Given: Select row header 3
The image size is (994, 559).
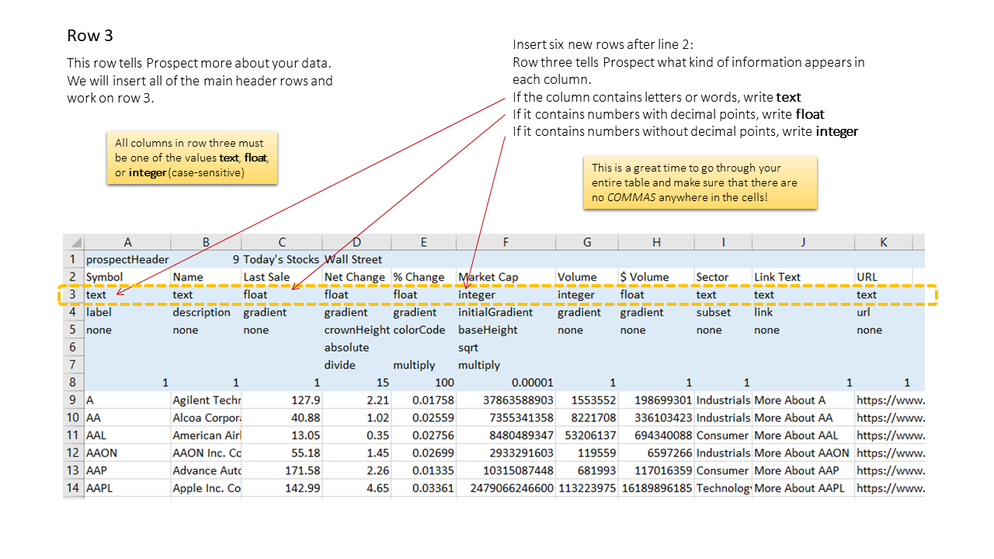Looking at the screenshot, I should pyautogui.click(x=74, y=295).
